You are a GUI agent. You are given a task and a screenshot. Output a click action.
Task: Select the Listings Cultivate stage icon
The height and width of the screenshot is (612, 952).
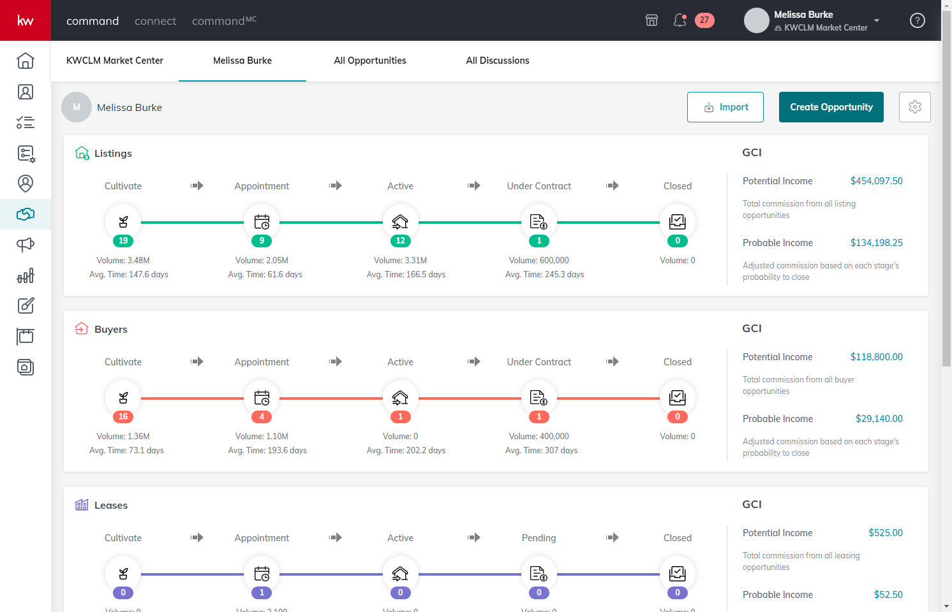coord(123,222)
